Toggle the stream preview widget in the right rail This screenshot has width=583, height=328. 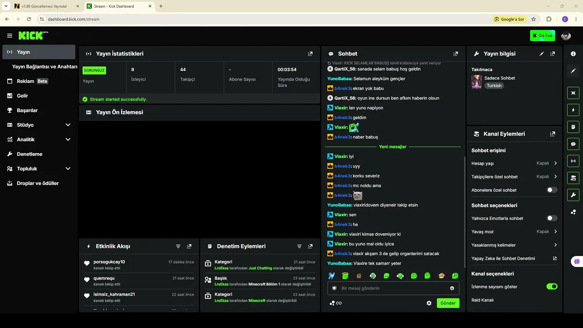pyautogui.click(x=573, y=92)
